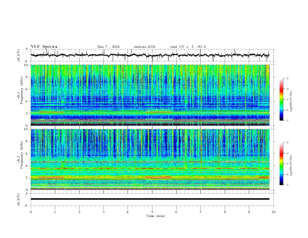Click the ch.2 spectrogram panel
The image size is (308, 238).
pos(150,159)
